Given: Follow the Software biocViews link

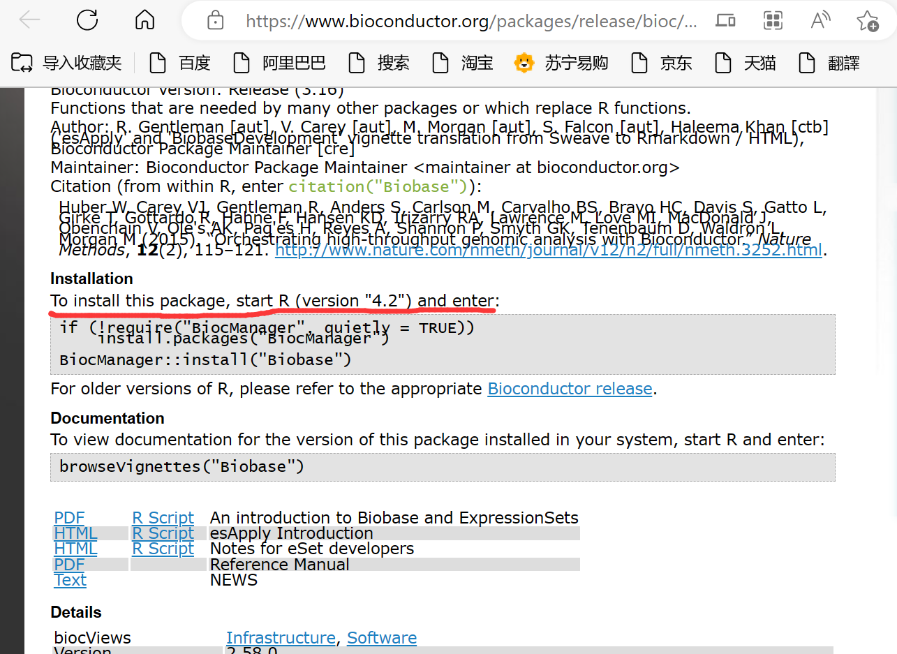Looking at the screenshot, I should (382, 638).
